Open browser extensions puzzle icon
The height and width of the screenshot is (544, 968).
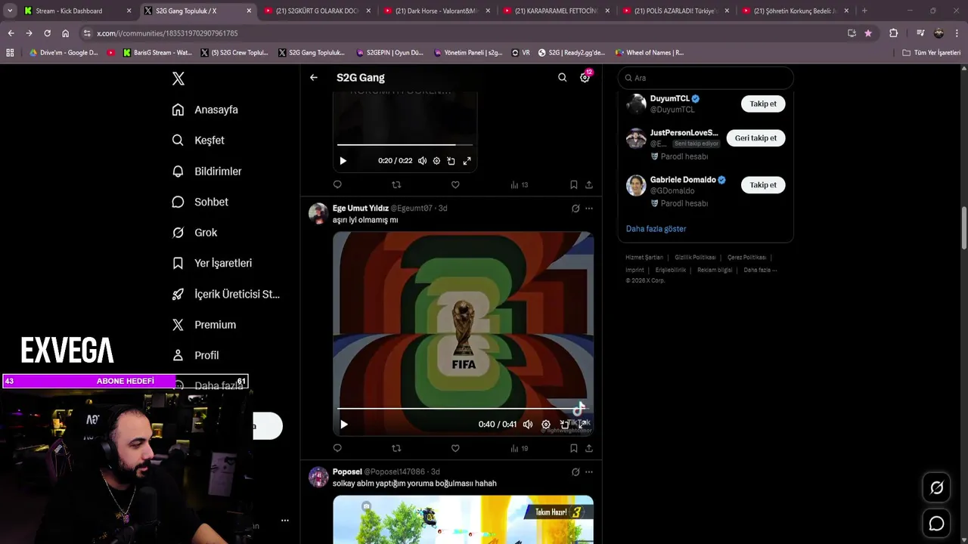[893, 33]
